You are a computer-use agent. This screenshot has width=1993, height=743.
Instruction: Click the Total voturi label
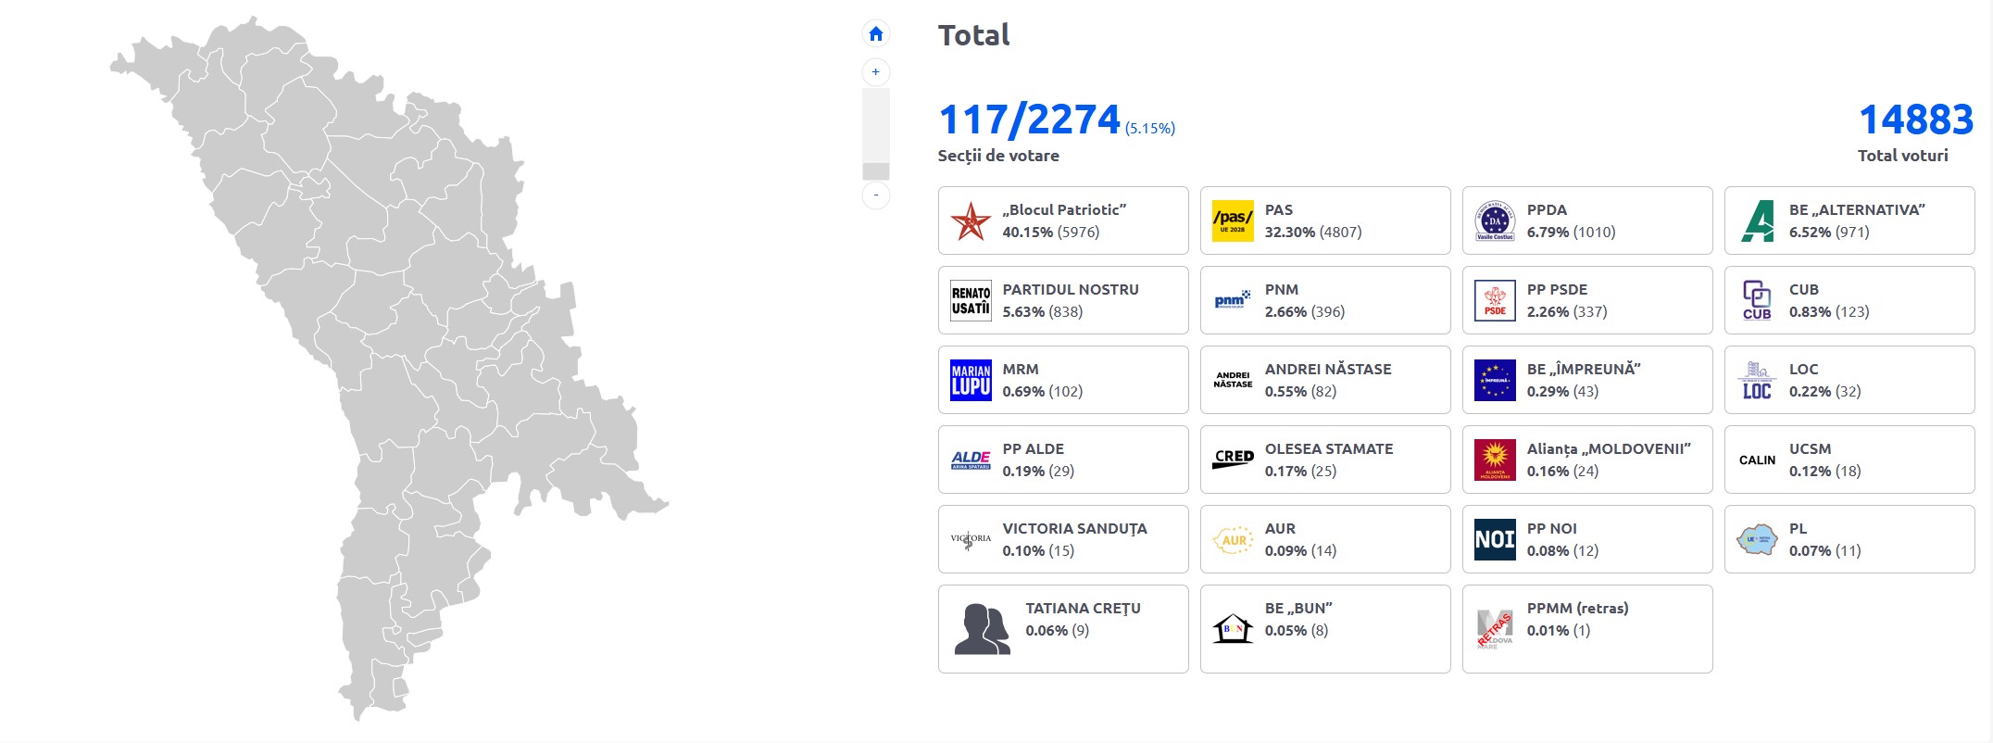point(1903,156)
